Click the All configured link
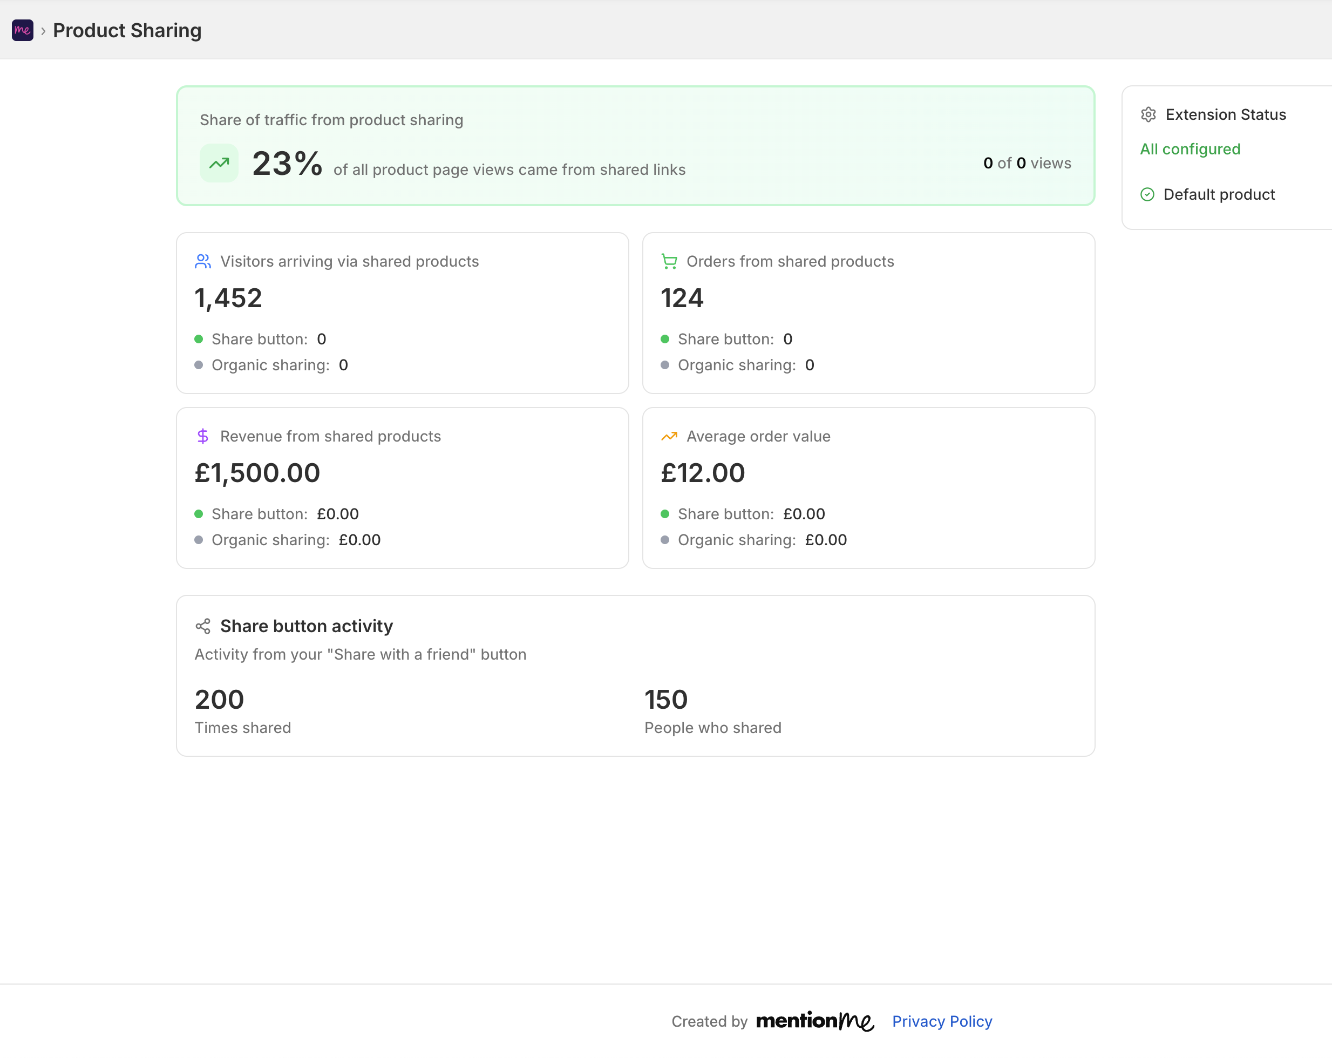1332x1058 pixels. pos(1190,149)
